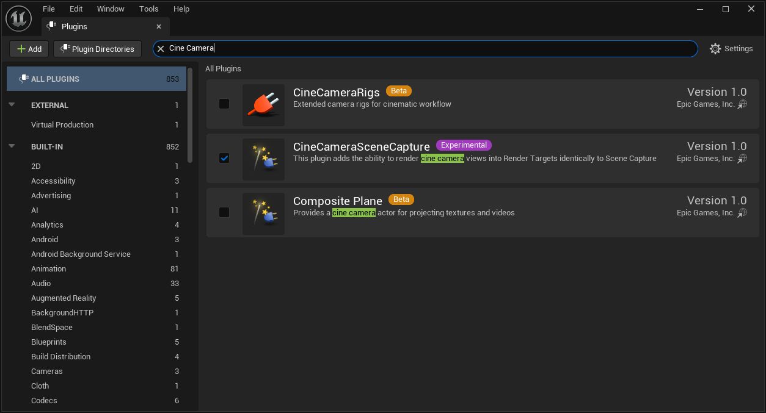Click the Cine Camera search field
The width and height of the screenshot is (766, 413).
(425, 49)
